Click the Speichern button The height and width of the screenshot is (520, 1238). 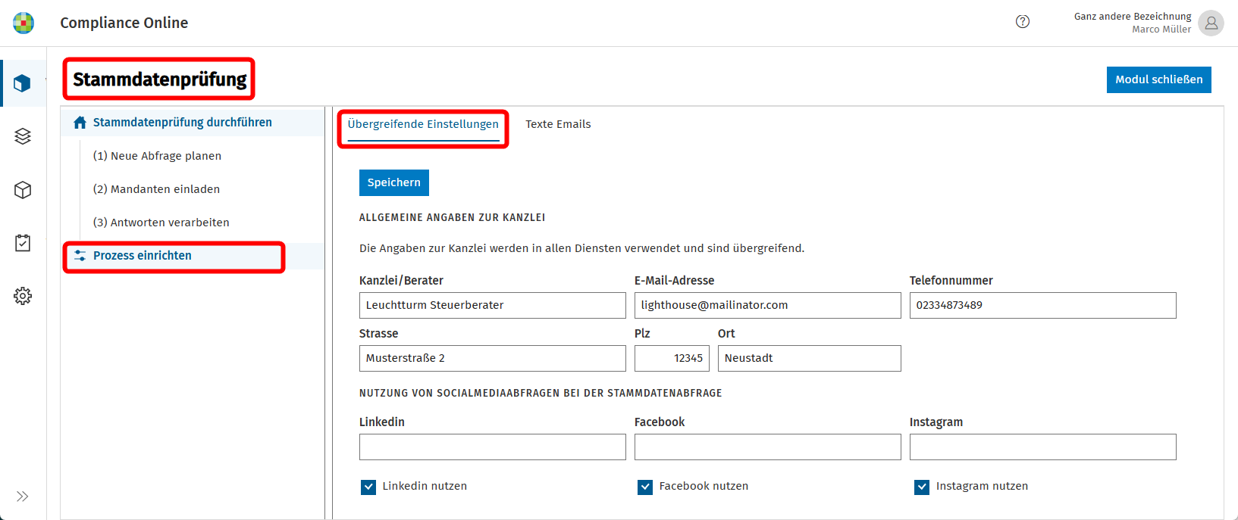394,182
